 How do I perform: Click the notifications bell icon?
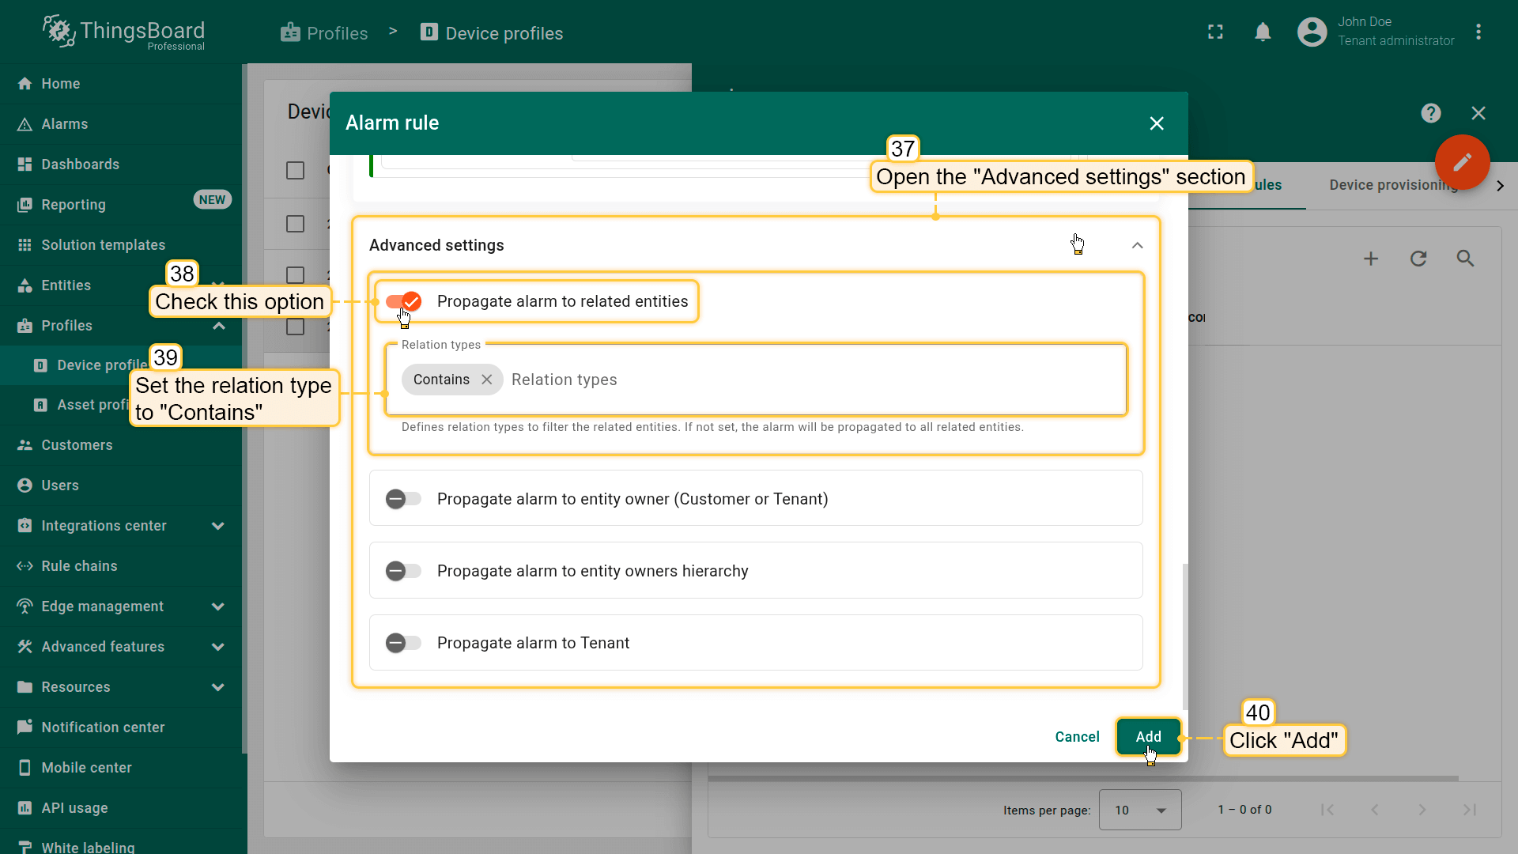pos(1263,32)
